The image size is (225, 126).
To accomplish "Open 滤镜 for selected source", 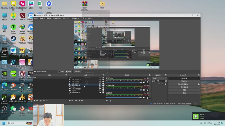I will 68,72.
